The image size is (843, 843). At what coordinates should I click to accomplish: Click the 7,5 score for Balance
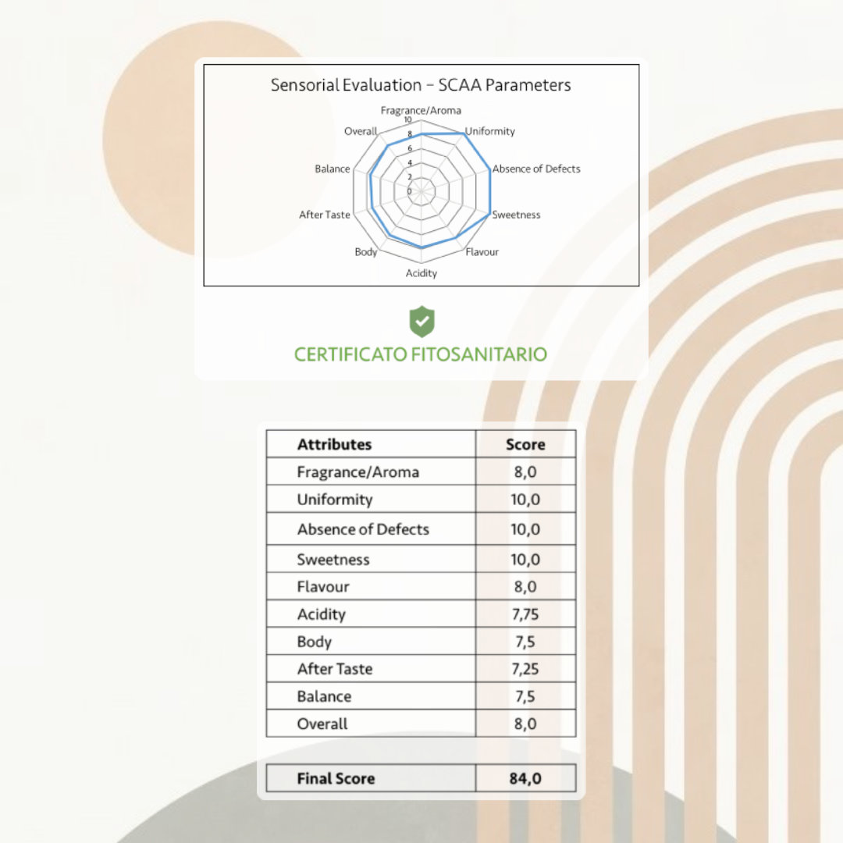pos(525,697)
